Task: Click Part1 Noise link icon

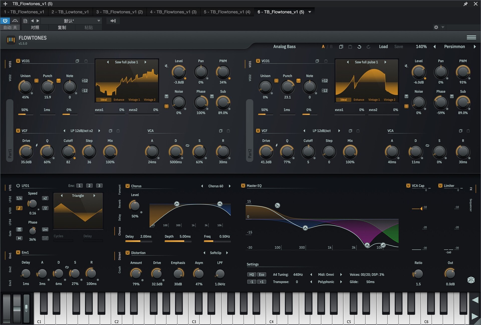Action: (166, 106)
